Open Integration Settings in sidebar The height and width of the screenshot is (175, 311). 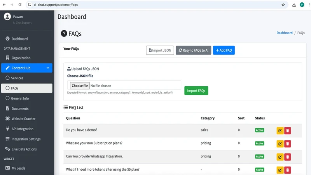pyautogui.click(x=27, y=139)
